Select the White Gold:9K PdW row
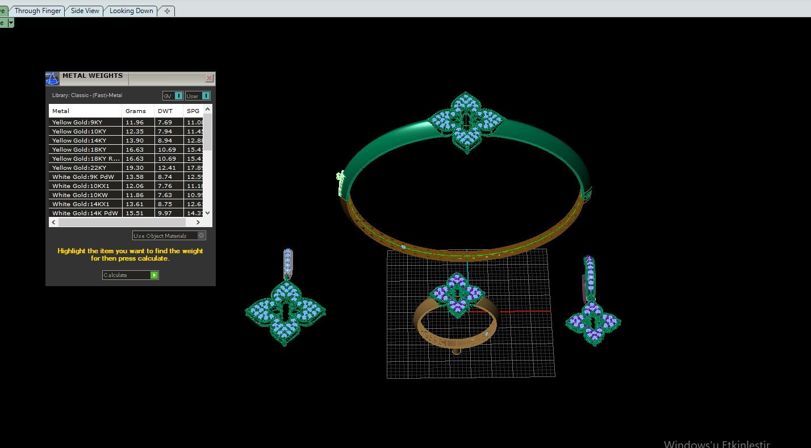 [126, 177]
